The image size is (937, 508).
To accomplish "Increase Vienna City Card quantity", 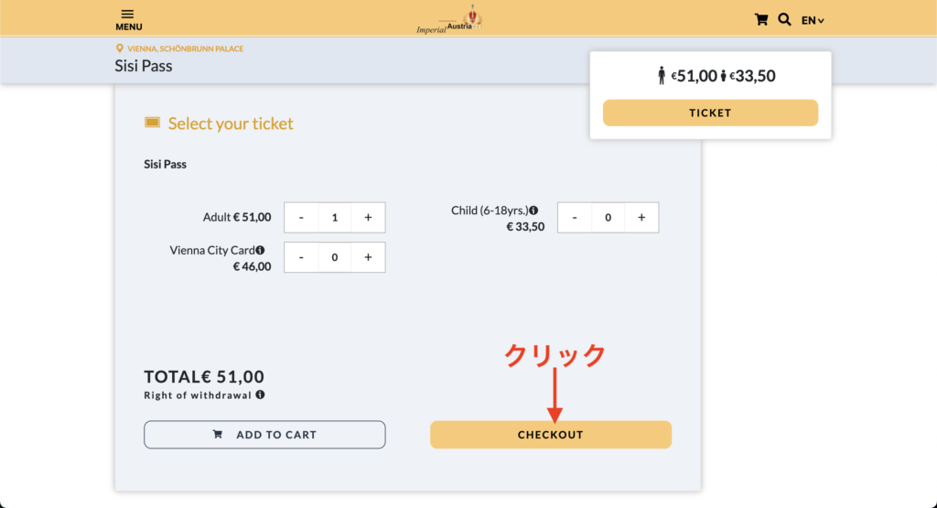I will (x=368, y=257).
